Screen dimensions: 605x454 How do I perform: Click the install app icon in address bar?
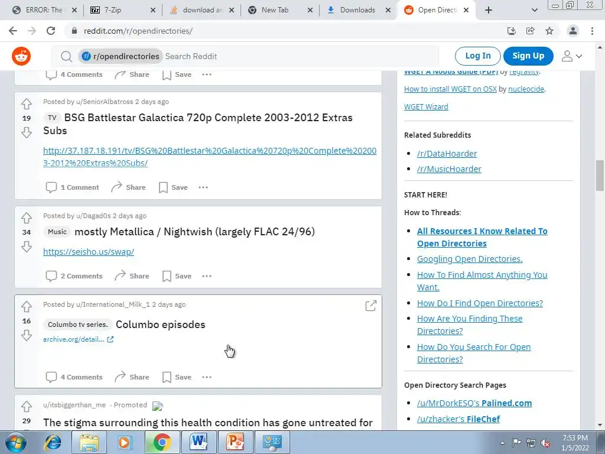512,31
